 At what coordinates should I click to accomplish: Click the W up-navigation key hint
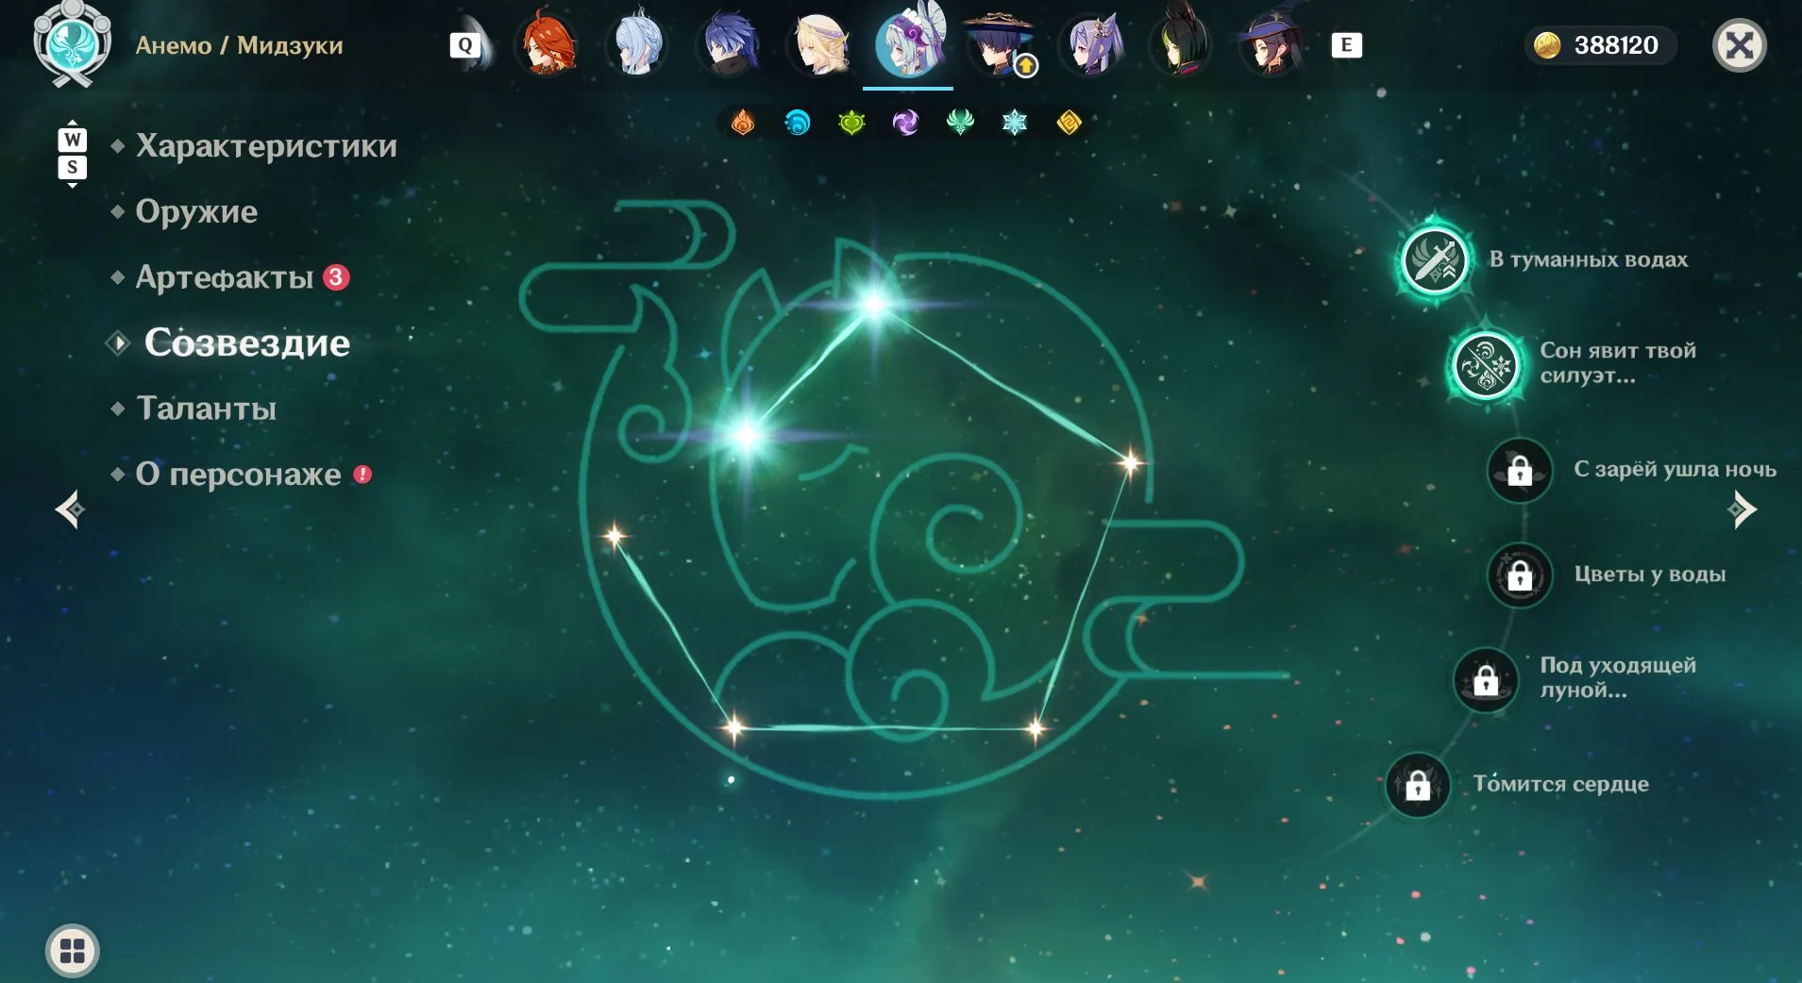[x=73, y=140]
